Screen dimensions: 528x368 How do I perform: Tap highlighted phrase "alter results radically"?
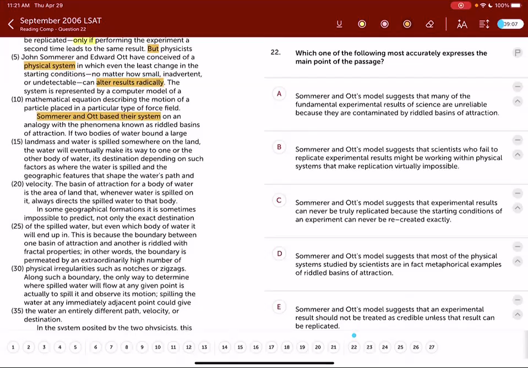click(x=130, y=83)
